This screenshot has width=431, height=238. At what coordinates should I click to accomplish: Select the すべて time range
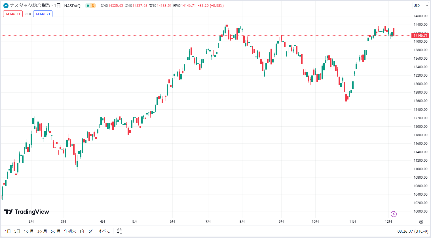pos(104,231)
